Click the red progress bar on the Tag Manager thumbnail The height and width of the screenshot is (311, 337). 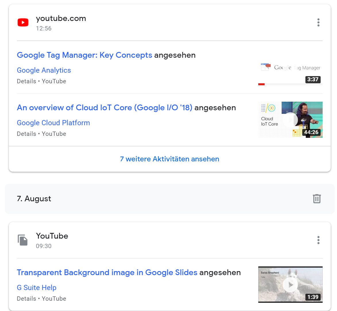click(262, 84)
